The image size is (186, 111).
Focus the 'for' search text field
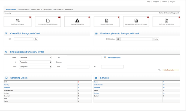click(84, 58)
